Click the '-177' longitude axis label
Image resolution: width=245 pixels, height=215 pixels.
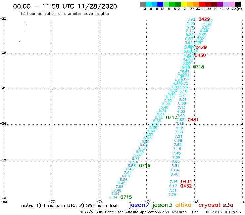click(x=51, y=202)
